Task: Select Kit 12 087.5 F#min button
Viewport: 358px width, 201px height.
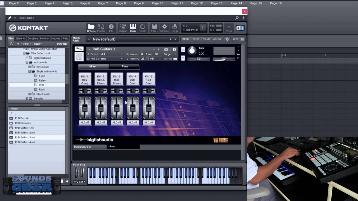Action: [x=101, y=80]
